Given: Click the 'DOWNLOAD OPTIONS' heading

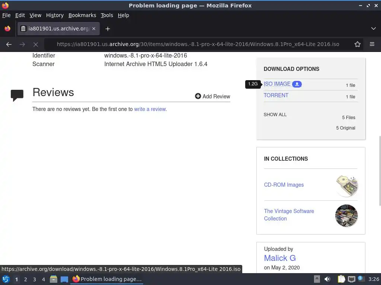Looking at the screenshot, I should click(292, 69).
